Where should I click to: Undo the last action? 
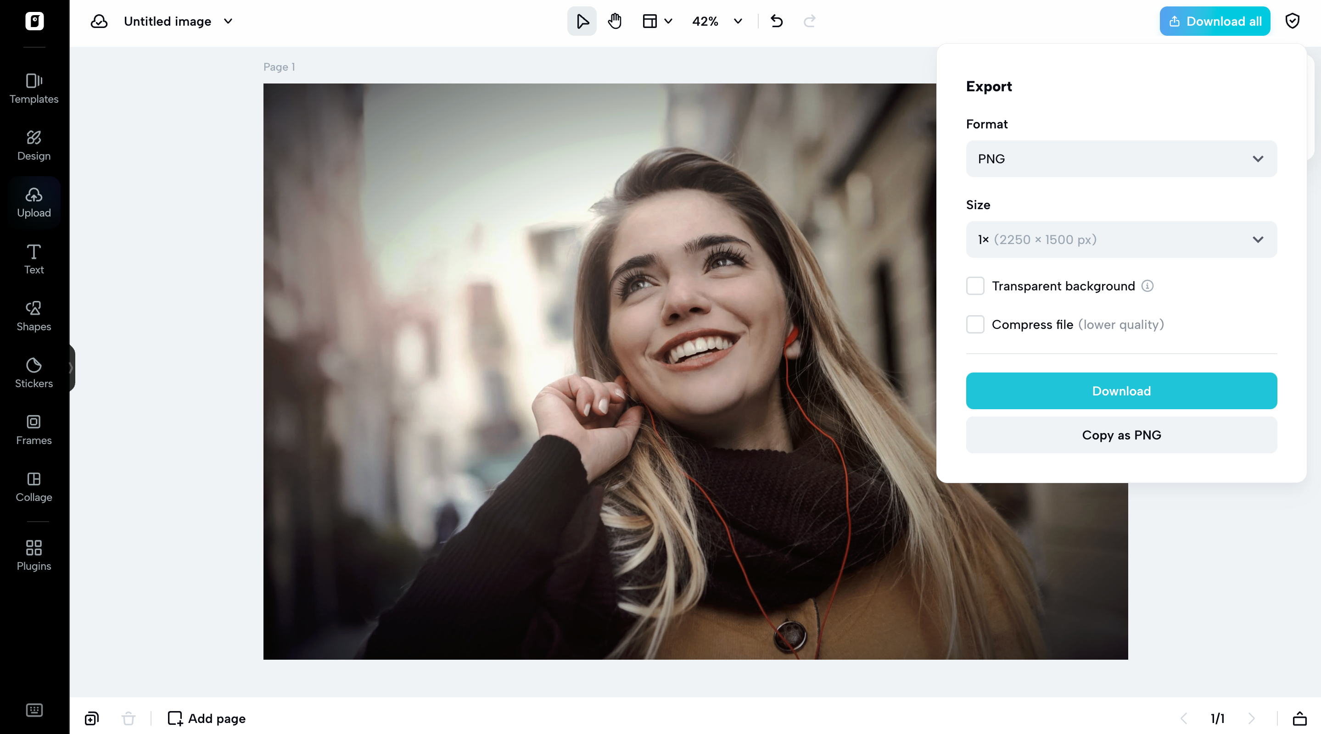[776, 21]
